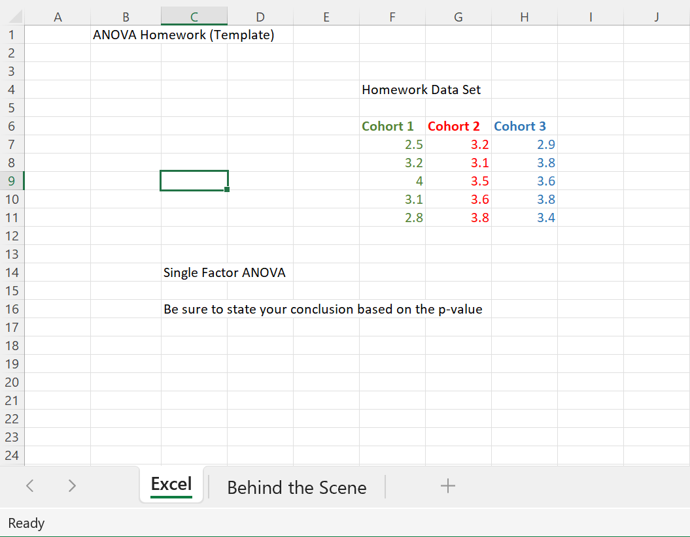Select column E header
690x537 pixels.
pos(326,17)
